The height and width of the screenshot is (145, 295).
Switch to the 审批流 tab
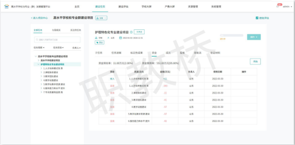point(198,53)
